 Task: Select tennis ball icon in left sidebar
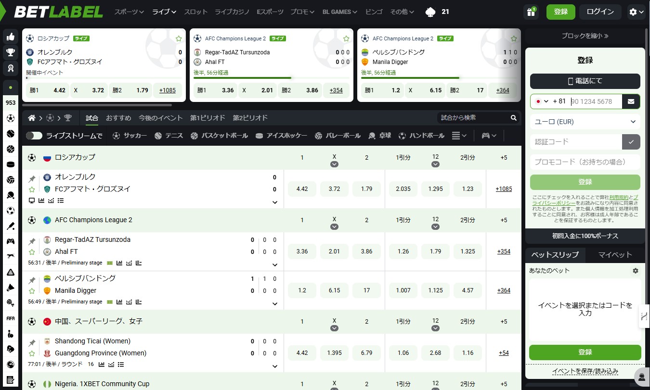click(10, 134)
